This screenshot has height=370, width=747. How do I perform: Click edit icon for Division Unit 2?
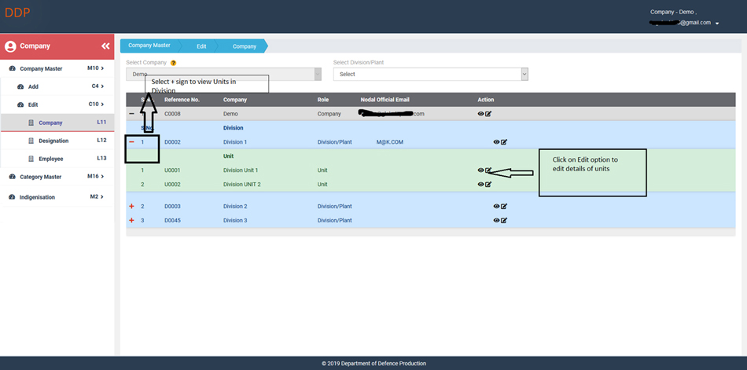click(x=488, y=185)
